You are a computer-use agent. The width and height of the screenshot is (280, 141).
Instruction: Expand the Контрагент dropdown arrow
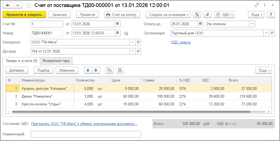click(x=132, y=42)
